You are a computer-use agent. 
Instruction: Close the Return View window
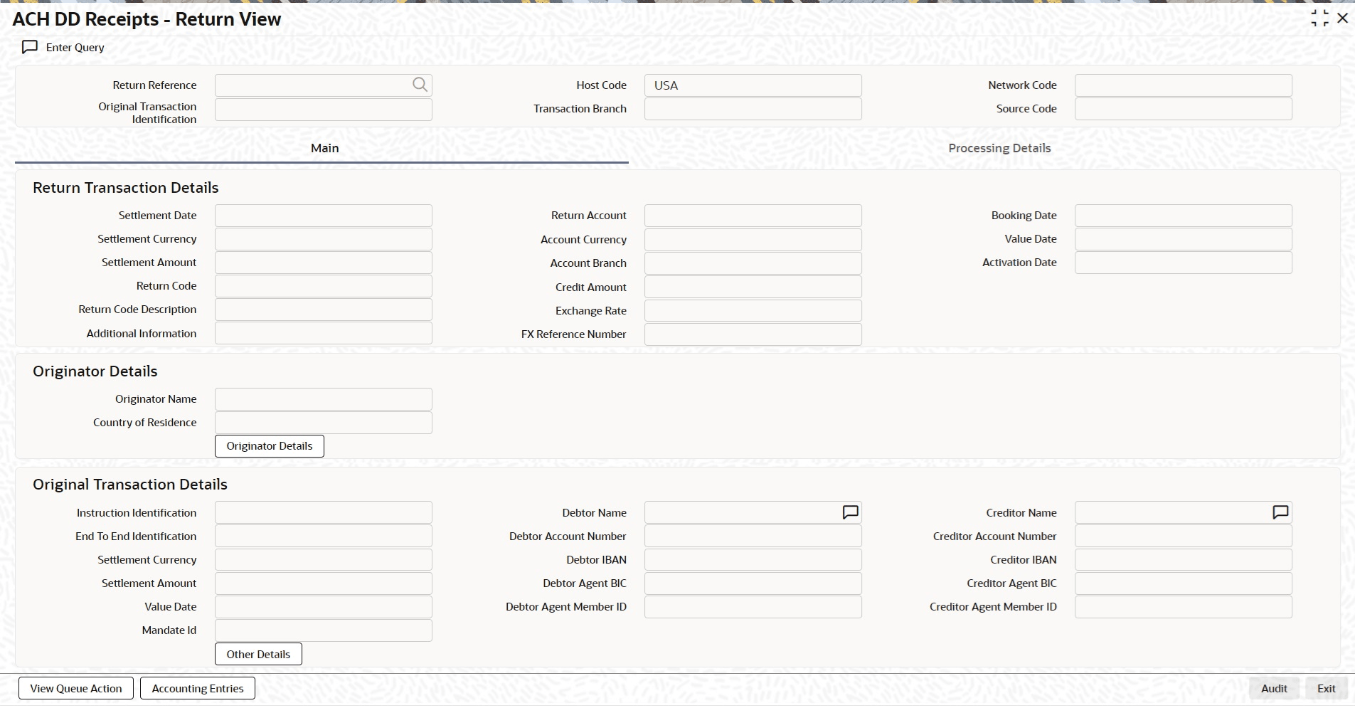click(1343, 19)
